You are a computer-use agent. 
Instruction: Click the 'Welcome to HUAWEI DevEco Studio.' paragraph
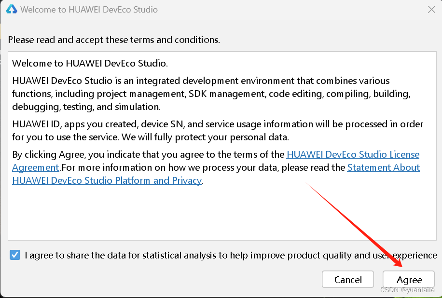click(x=90, y=63)
